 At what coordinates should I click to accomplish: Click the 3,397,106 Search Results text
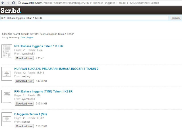click(38, 34)
